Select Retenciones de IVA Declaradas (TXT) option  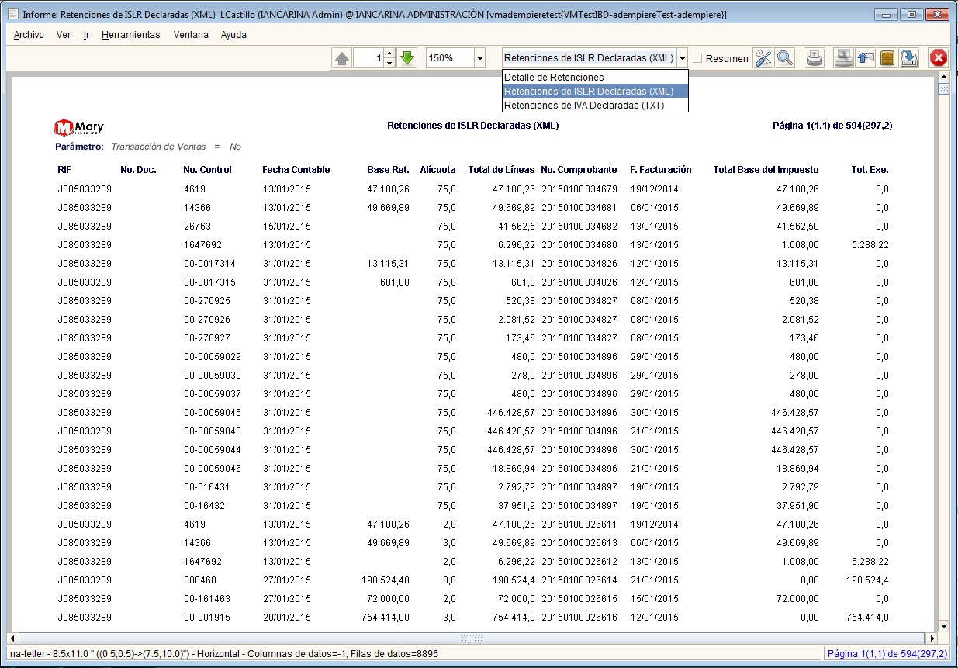click(x=595, y=106)
